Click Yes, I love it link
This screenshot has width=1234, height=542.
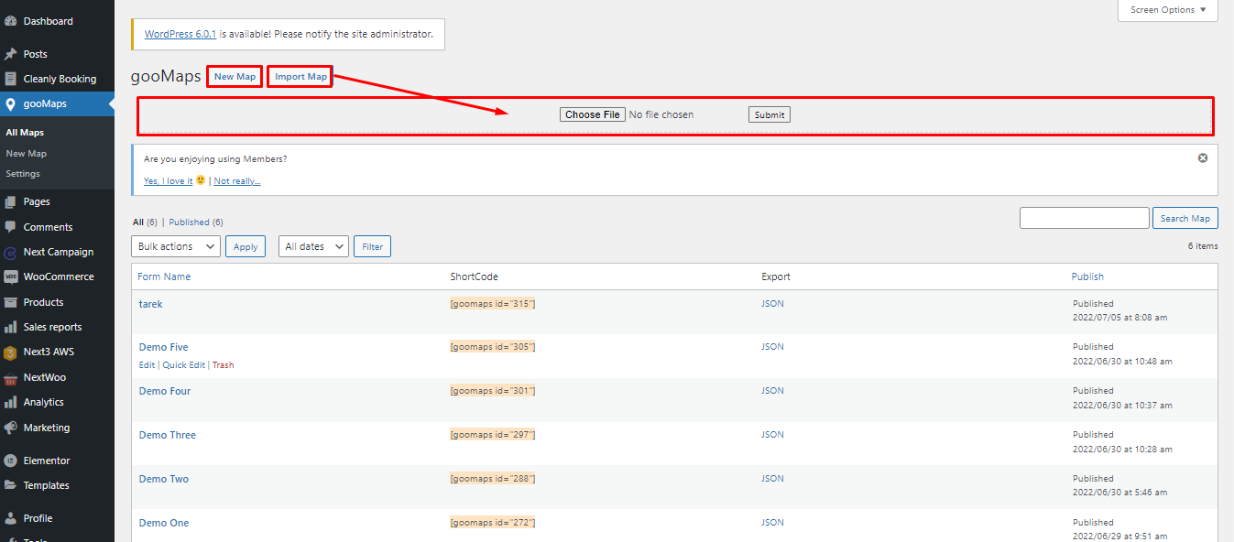point(169,181)
